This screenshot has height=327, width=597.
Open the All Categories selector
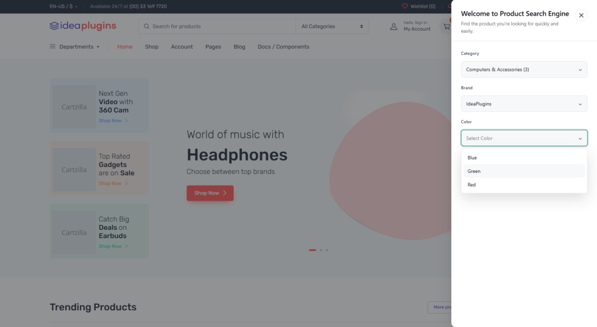point(332,26)
